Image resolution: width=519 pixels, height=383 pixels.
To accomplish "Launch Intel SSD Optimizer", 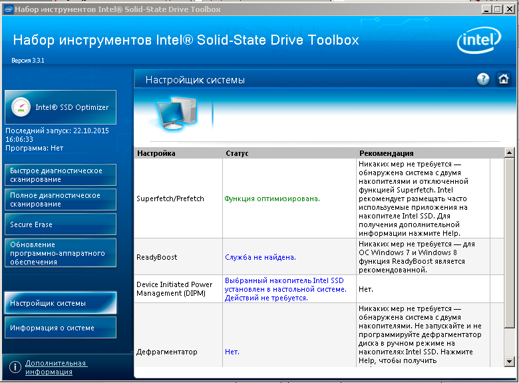I will click(61, 107).
